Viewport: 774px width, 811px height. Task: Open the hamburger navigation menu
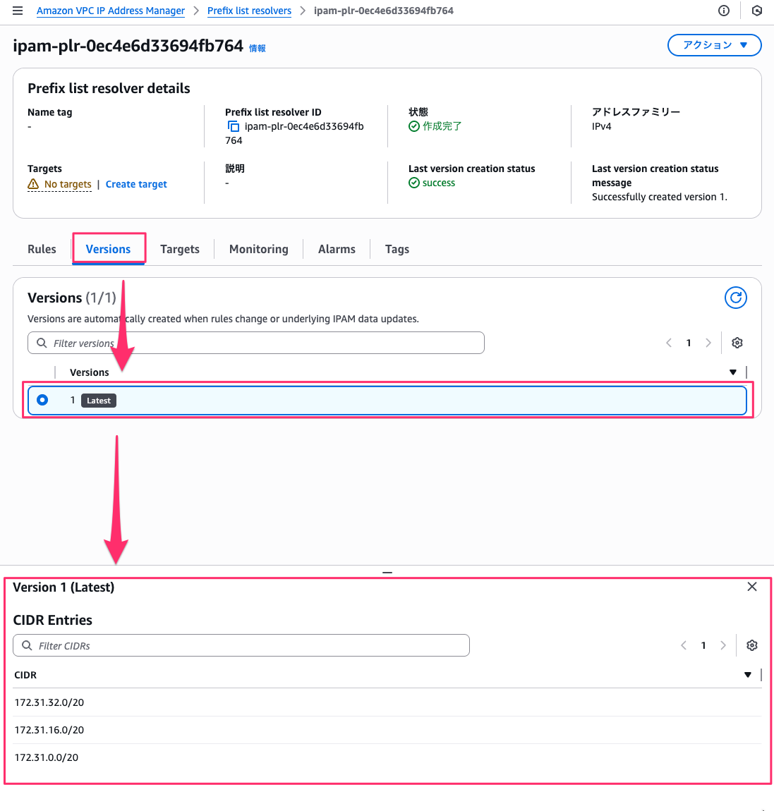[18, 11]
